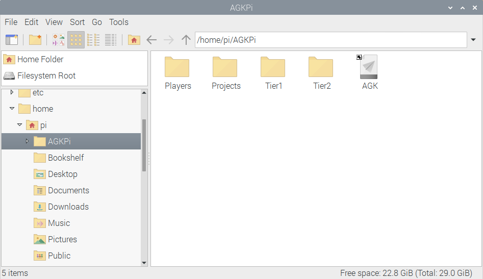Open a new window with toolbar icon
Screen dimensions: 483x279
[x=11, y=40]
